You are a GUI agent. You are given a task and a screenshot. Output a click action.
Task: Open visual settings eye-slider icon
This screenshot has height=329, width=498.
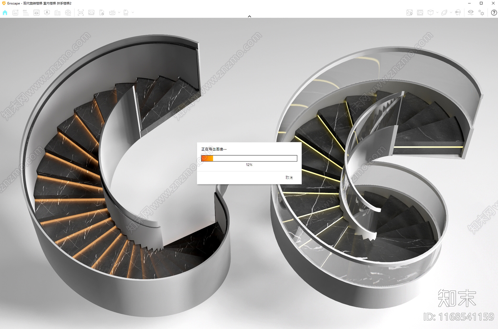pyautogui.click(x=471, y=13)
